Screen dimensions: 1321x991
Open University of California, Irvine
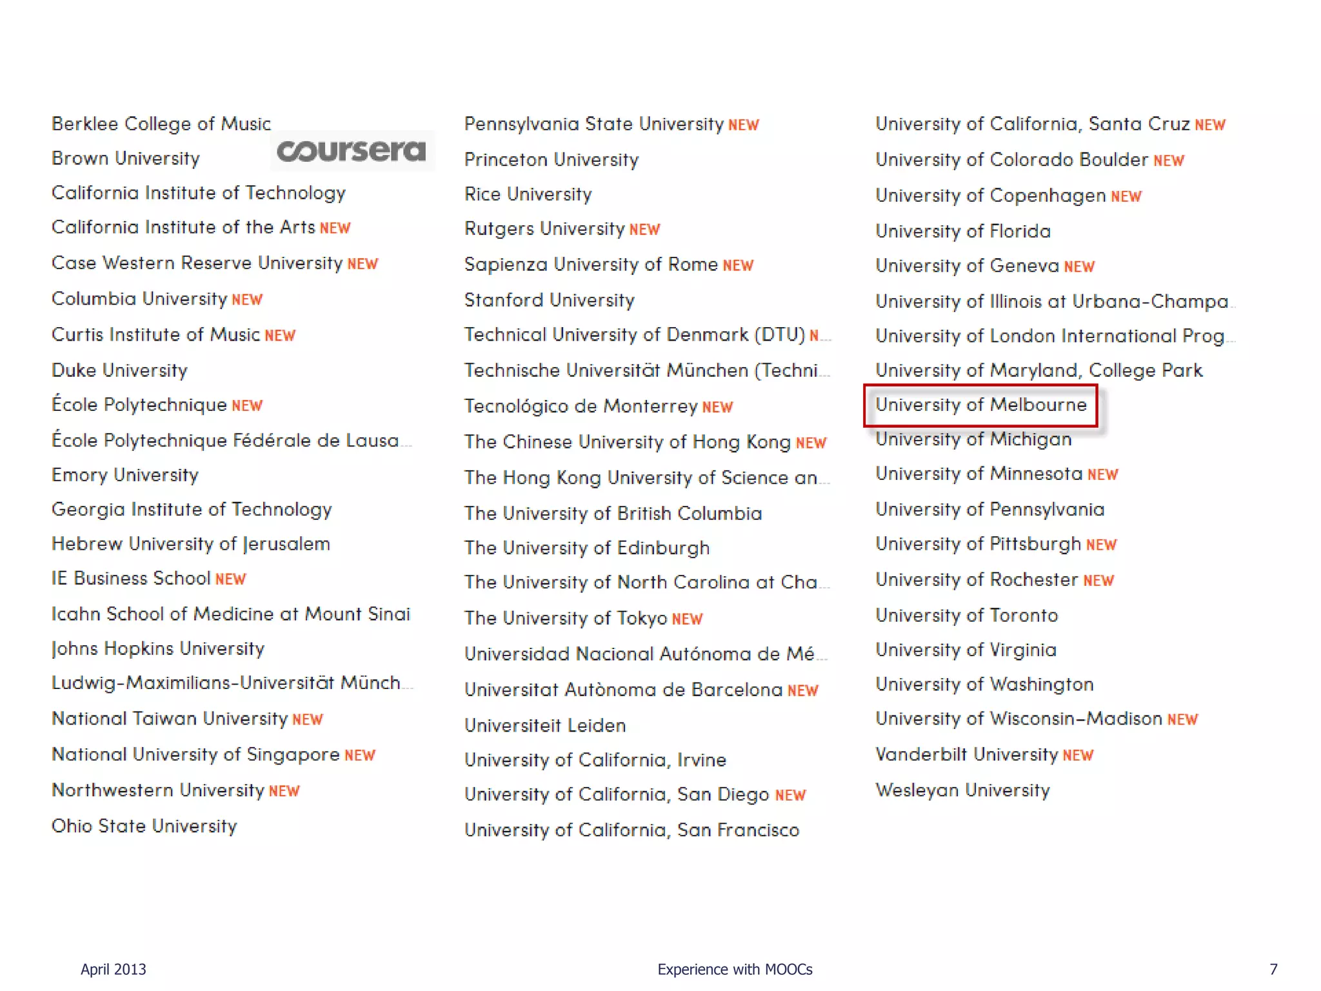[595, 761]
